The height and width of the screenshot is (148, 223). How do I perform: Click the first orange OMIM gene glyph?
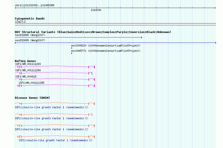tap(55, 104)
